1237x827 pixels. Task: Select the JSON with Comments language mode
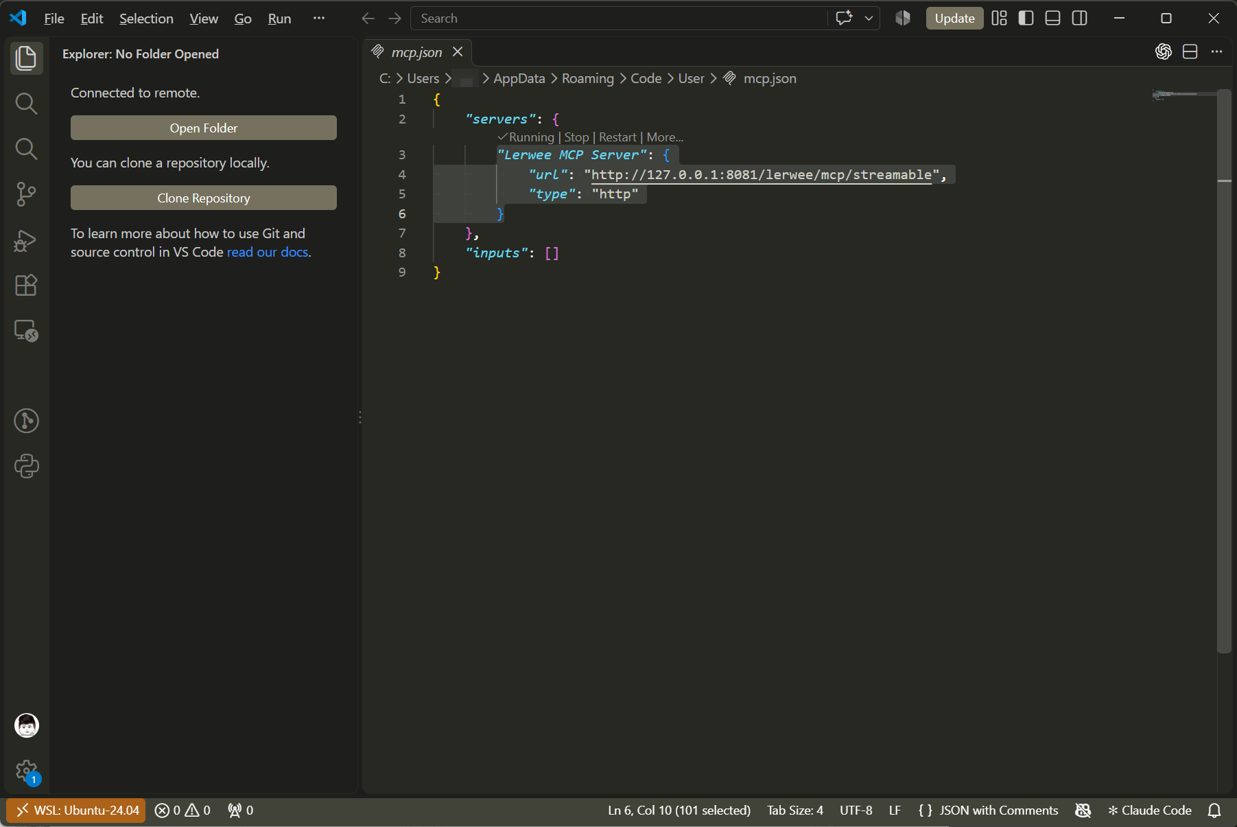(x=988, y=811)
